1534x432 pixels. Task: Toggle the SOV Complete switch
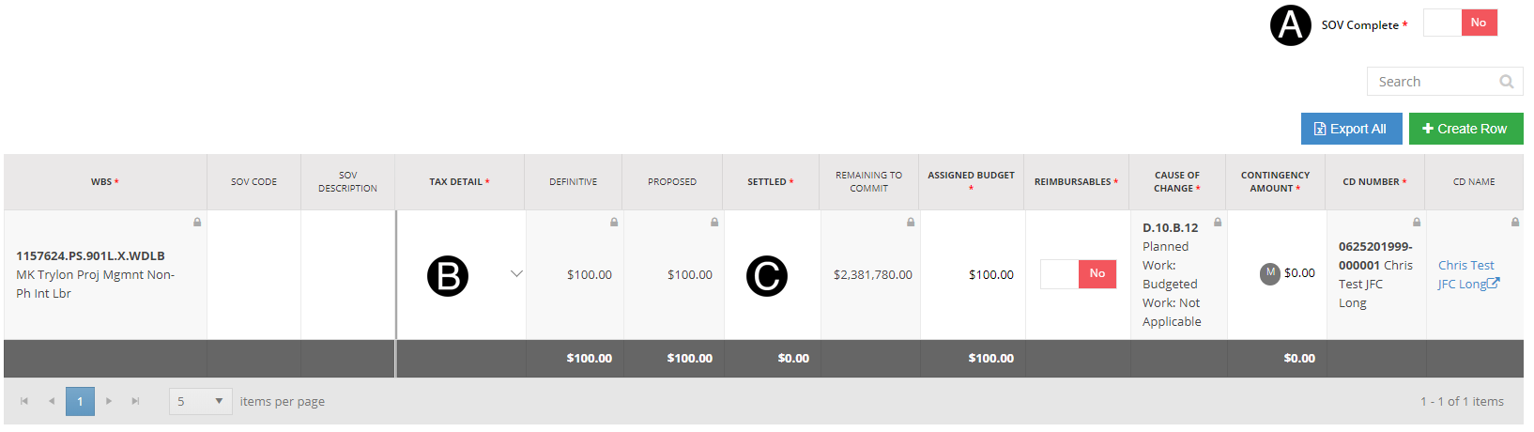pyautogui.click(x=1460, y=23)
